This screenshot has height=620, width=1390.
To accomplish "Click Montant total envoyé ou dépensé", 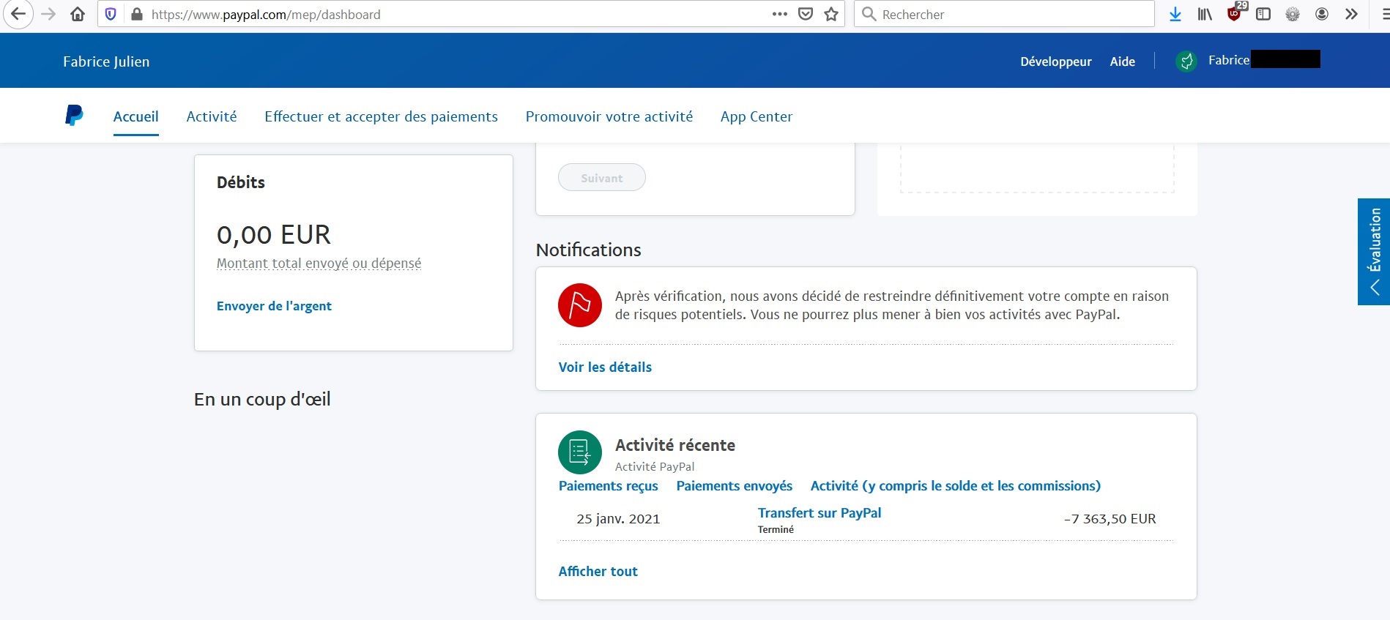I will pos(319,263).
